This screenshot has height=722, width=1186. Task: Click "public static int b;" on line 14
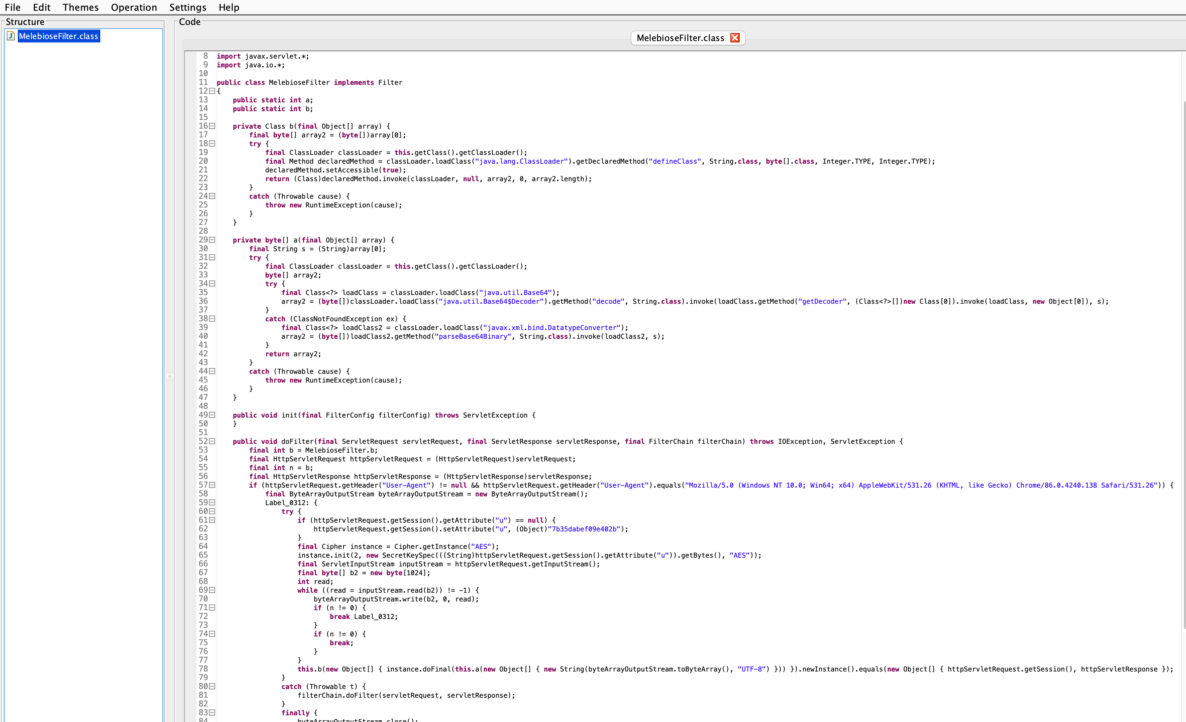click(x=273, y=109)
